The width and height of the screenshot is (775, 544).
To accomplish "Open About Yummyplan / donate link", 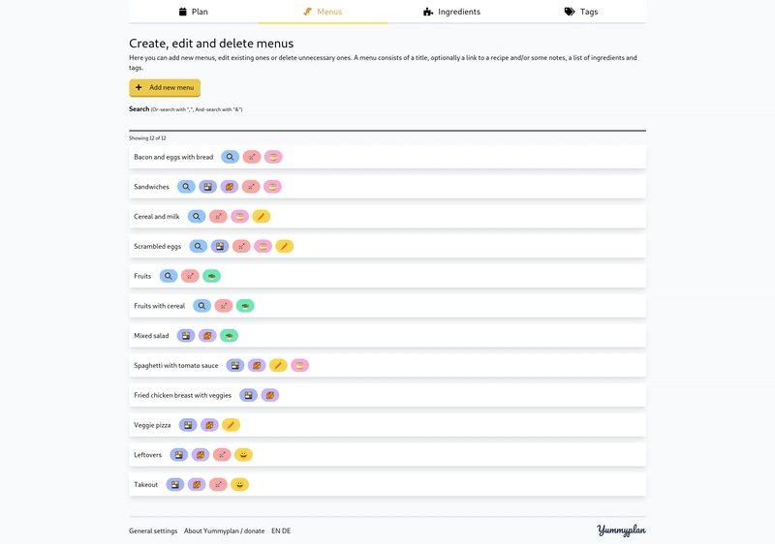I will pyautogui.click(x=225, y=531).
